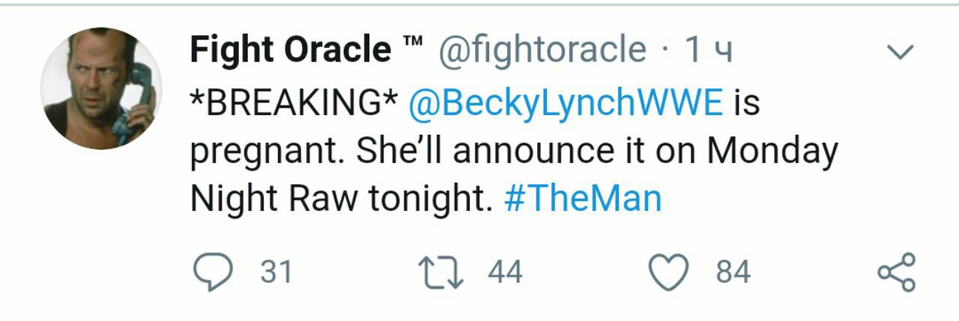Viewport: 959px width, 321px height.
Task: Open the #TheMan hashtag
Action: [x=584, y=199]
